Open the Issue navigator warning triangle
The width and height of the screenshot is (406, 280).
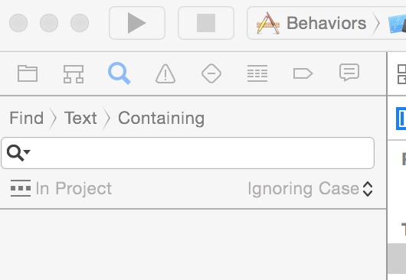pos(165,73)
